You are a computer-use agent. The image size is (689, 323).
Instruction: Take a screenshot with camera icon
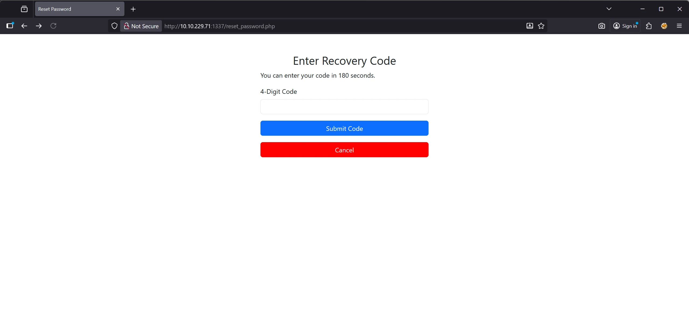tap(601, 26)
